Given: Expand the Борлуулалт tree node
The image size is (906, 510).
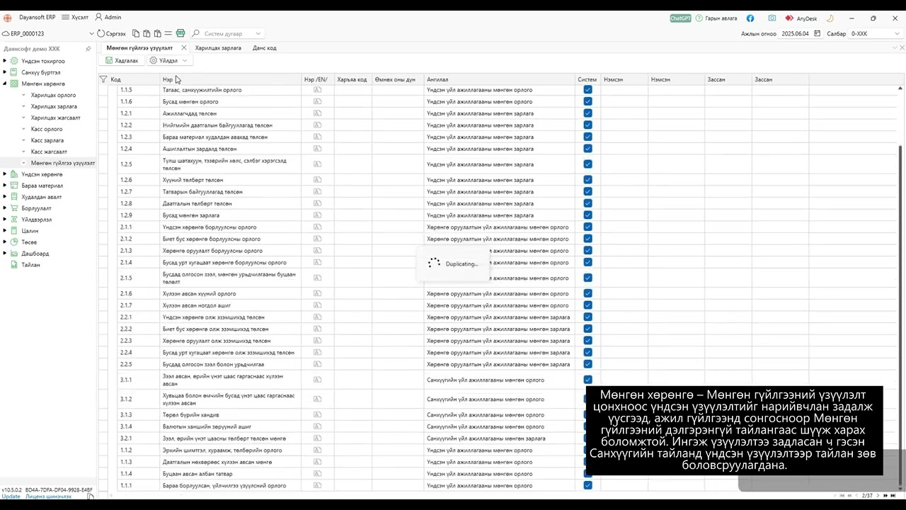Looking at the screenshot, I should click(x=5, y=208).
